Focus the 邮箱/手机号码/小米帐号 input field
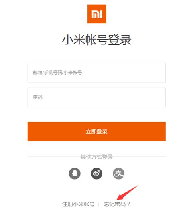 (96, 73)
